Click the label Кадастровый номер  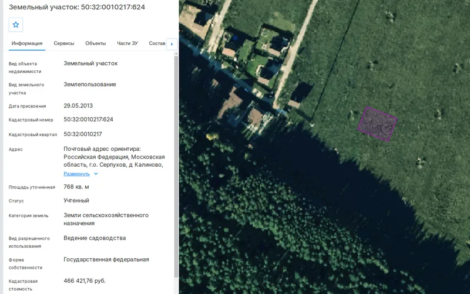pos(31,120)
